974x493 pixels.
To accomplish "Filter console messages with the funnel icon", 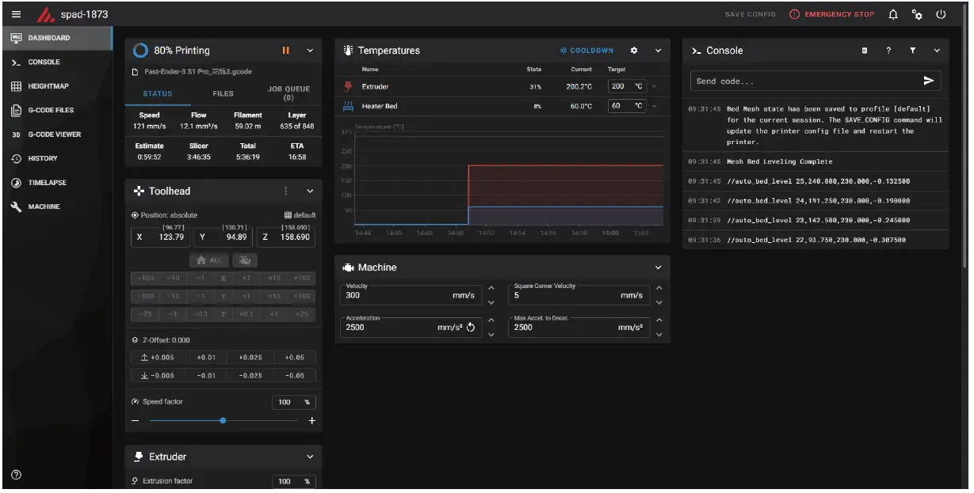I will pos(912,51).
